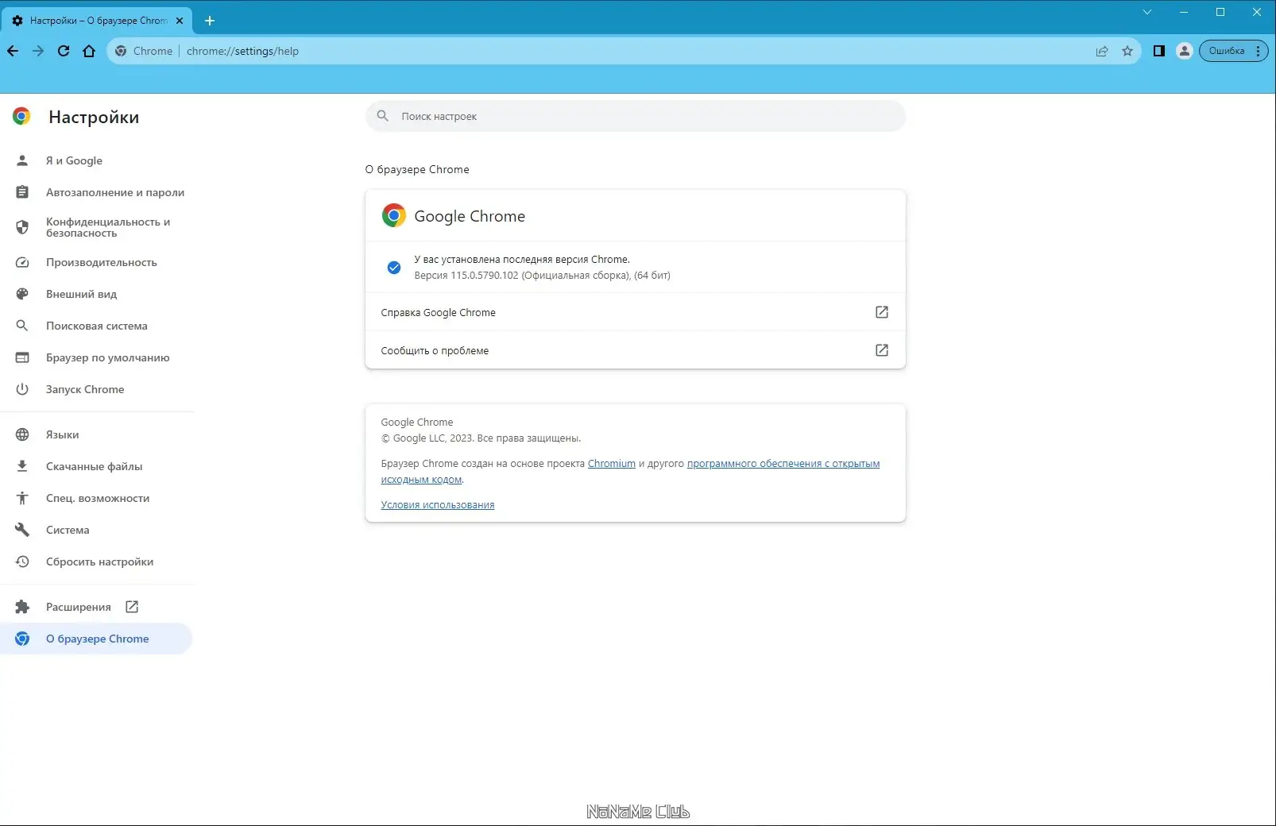Open Поисковая система settings
Screen dimensions: 1276x826
click(96, 326)
